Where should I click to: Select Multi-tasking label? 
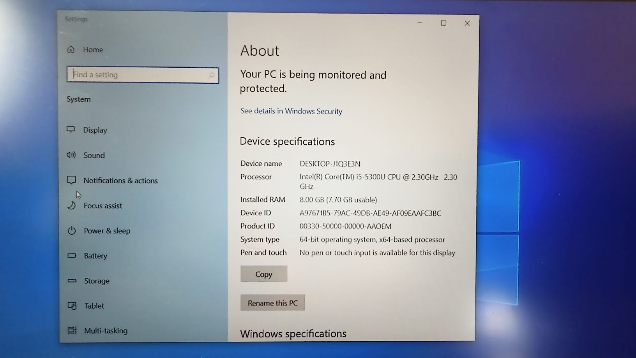point(106,331)
